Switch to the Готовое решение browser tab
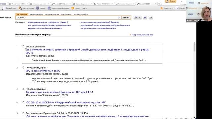The height and width of the screenshot is (119, 212). point(40,4)
